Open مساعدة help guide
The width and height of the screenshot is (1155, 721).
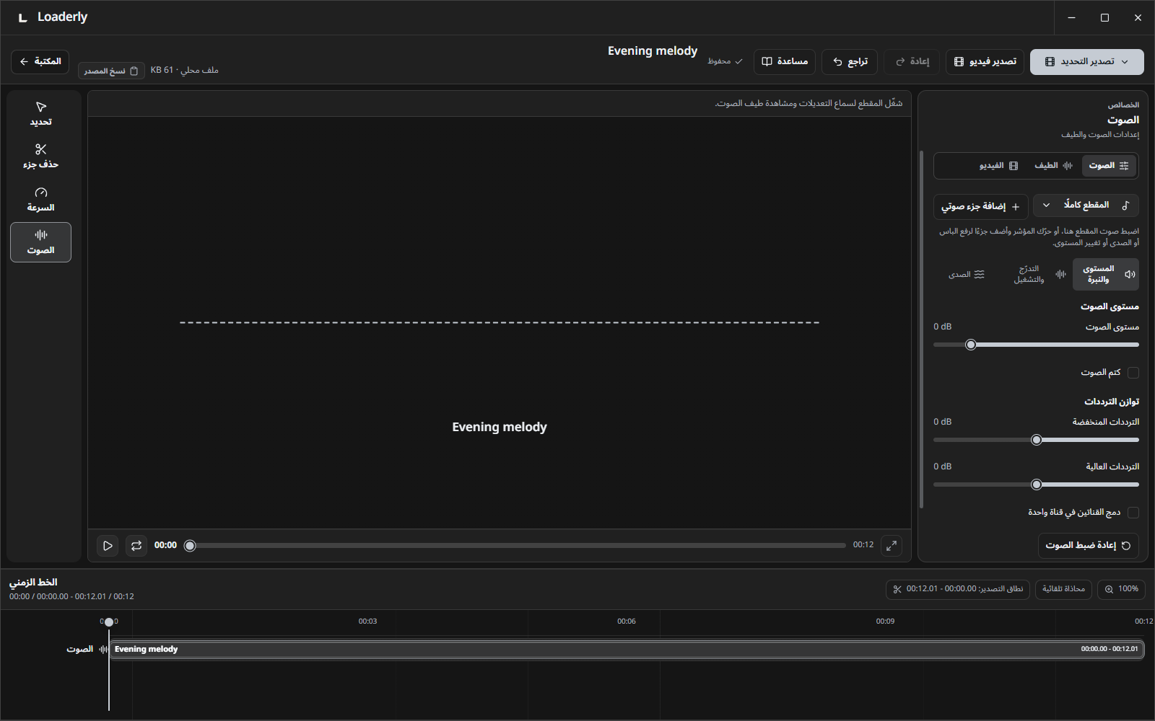click(785, 62)
